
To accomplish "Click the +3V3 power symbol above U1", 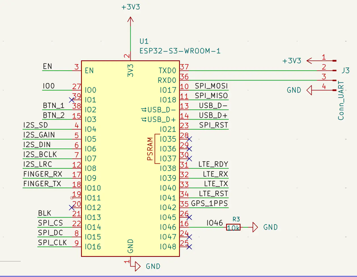I will [130, 20].
